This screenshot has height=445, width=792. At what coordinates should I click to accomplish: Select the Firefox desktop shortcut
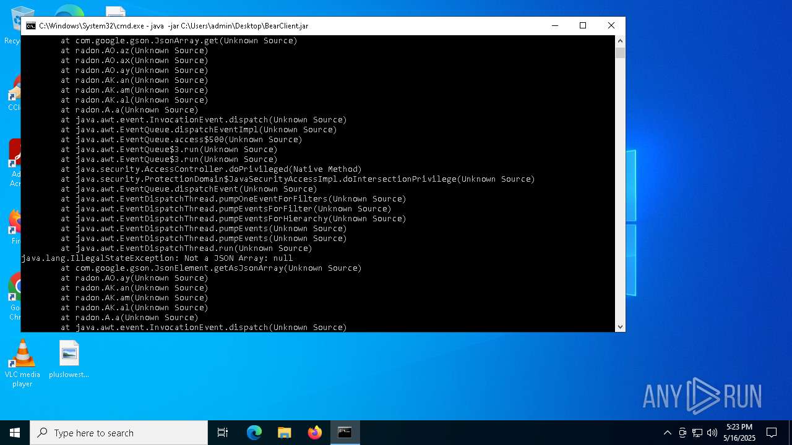coord(14,227)
